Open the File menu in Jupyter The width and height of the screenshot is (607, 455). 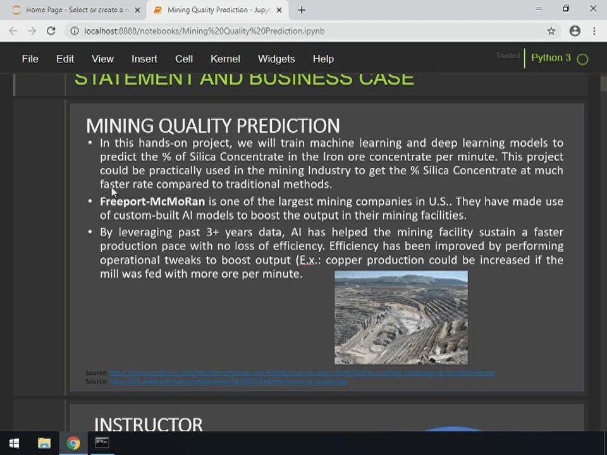coord(30,59)
